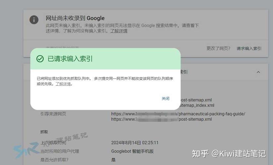Click the 已请求编入索引 dialog title
The width and height of the screenshot is (273, 165).
tap(70, 59)
